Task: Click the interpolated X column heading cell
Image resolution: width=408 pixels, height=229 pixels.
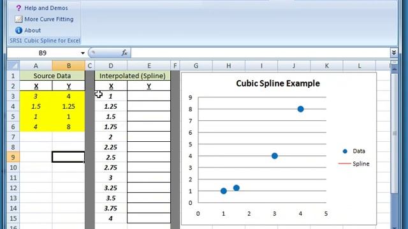Action: pos(111,86)
